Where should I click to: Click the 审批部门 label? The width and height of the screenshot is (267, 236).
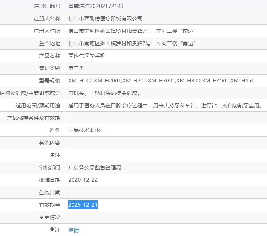(50, 167)
